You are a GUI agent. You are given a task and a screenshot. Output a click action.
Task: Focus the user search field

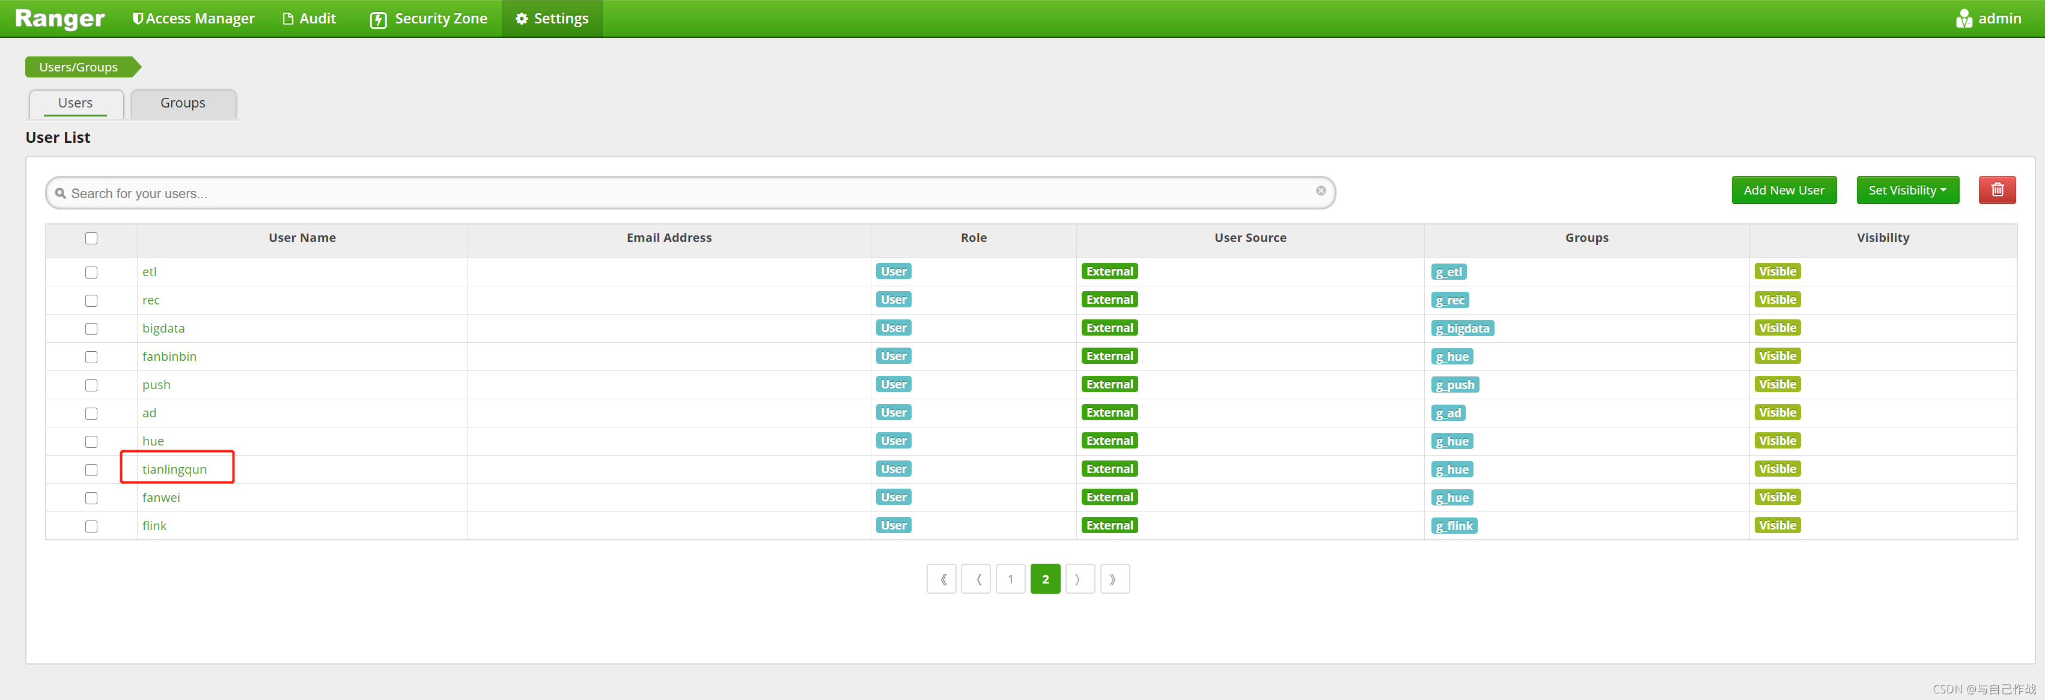pyautogui.click(x=683, y=193)
